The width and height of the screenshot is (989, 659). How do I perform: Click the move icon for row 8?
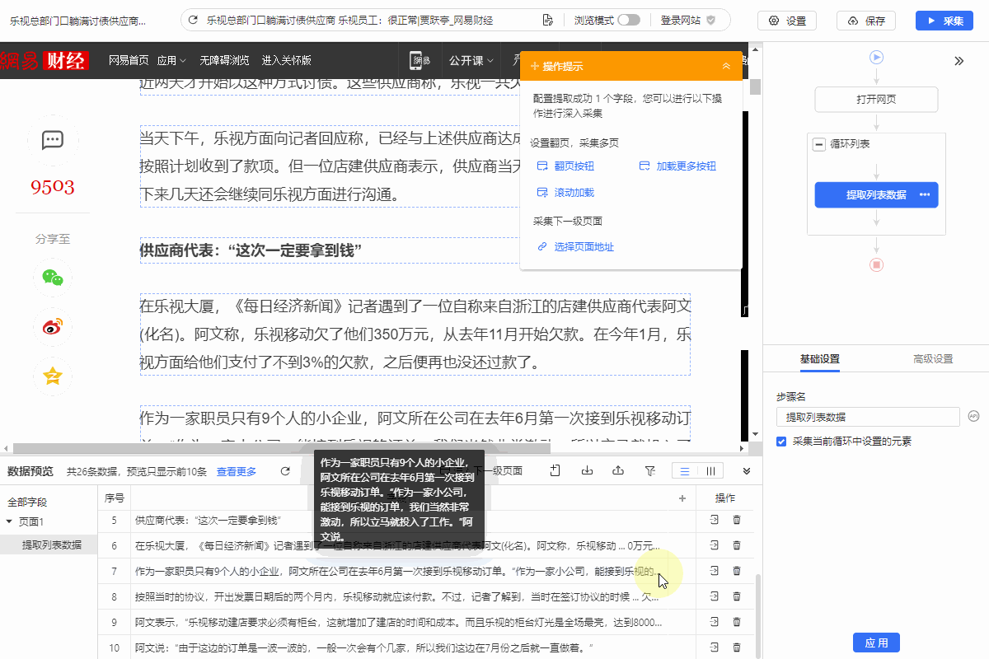(x=715, y=596)
